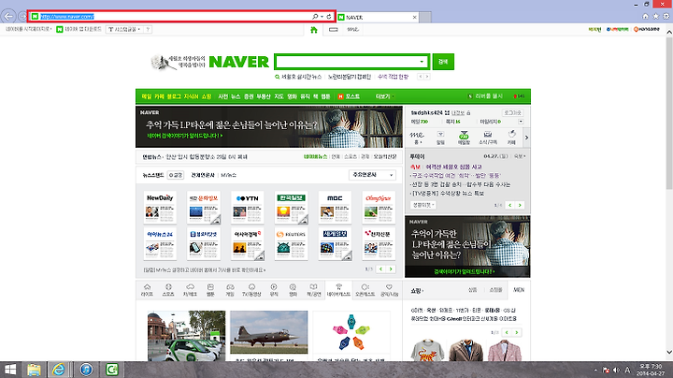The width and height of the screenshot is (673, 378).
Task: Open browser favorites star icon
Action: click(x=655, y=16)
